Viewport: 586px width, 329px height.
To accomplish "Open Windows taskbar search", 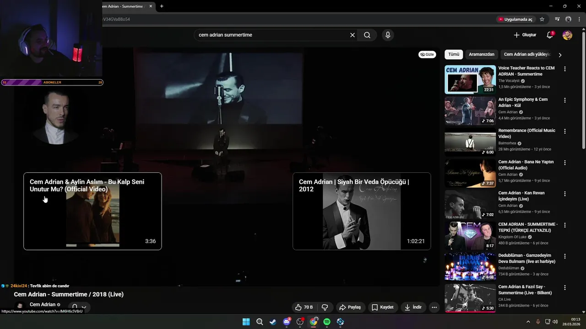I will pyautogui.click(x=260, y=322).
